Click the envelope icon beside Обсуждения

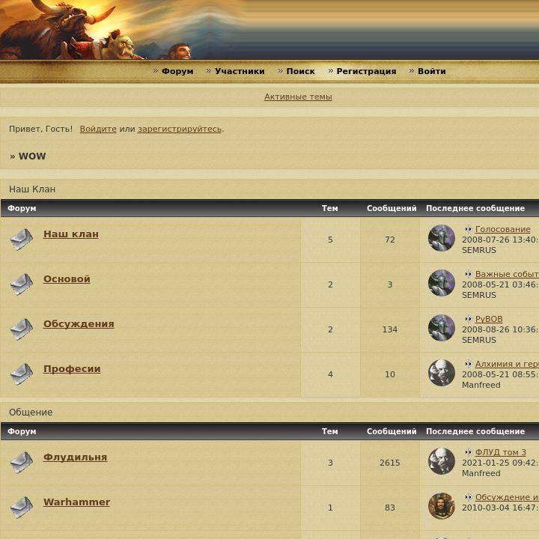tap(22, 329)
